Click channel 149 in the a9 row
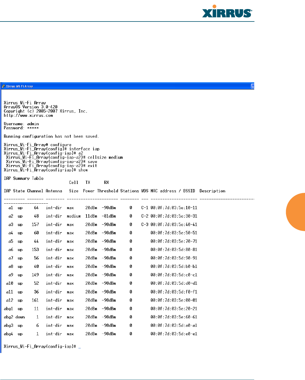The height and width of the screenshot is (380, 305). pos(35,275)
